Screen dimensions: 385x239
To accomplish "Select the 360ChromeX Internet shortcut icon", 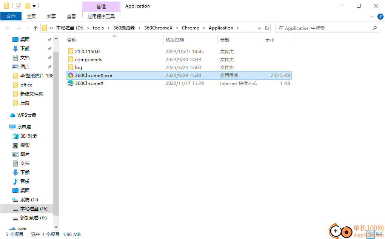I will (x=71, y=83).
